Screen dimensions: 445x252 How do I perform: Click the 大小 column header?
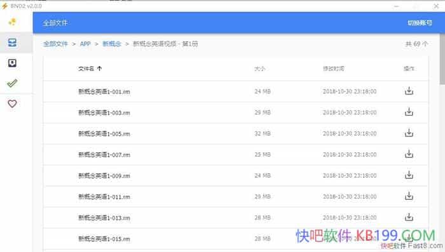pyautogui.click(x=259, y=69)
